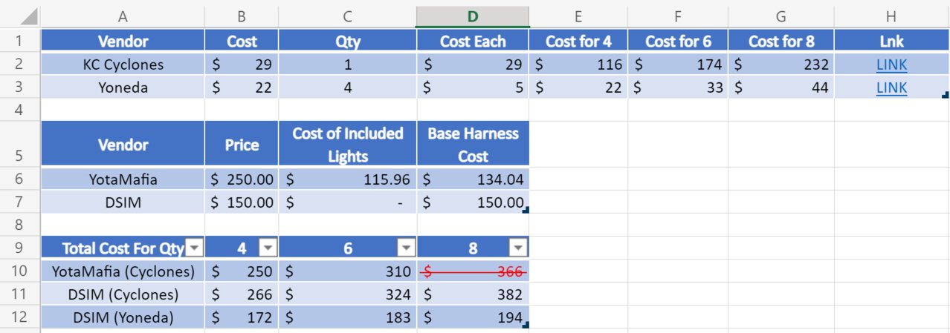
Task: Select row 1 header
Action: pyautogui.click(x=20, y=41)
